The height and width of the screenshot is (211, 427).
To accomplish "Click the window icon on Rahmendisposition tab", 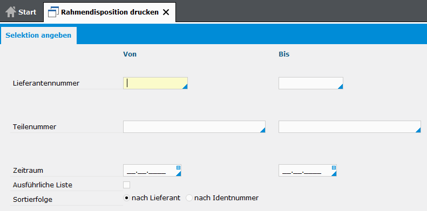I will coord(53,12).
